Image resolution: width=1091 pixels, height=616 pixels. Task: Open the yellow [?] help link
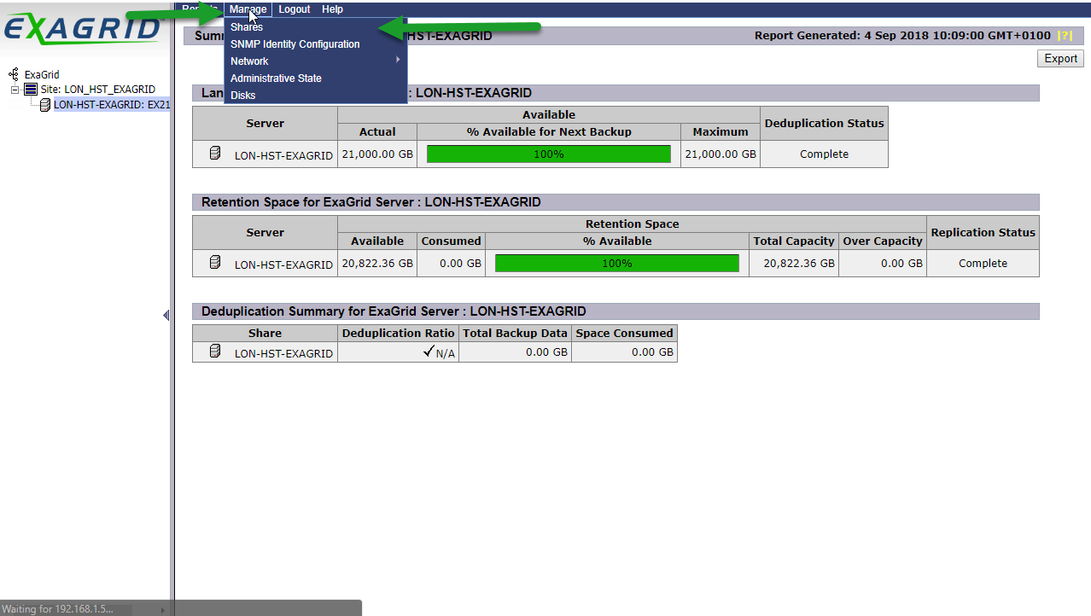[1065, 36]
